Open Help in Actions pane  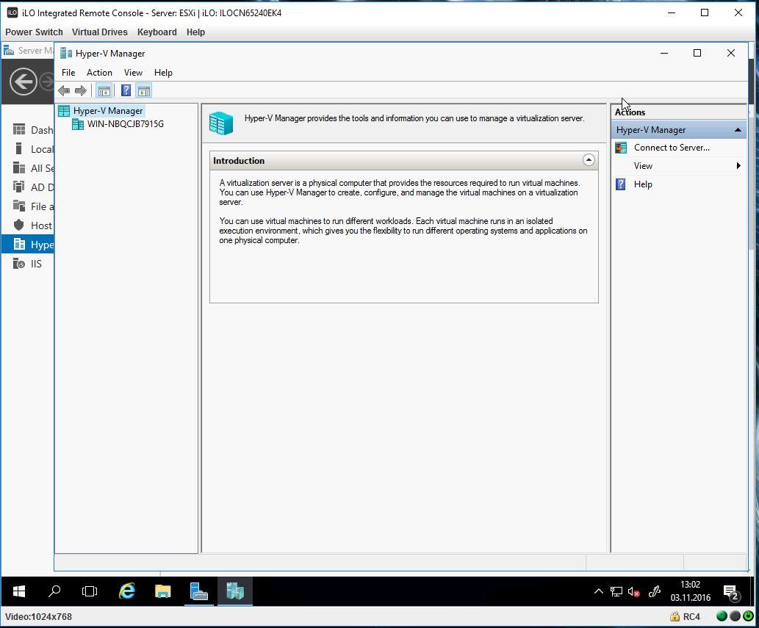click(x=643, y=184)
